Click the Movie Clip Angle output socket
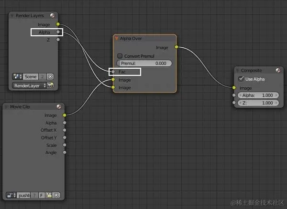Image resolution: width=287 pixels, height=209 pixels. 65,152
